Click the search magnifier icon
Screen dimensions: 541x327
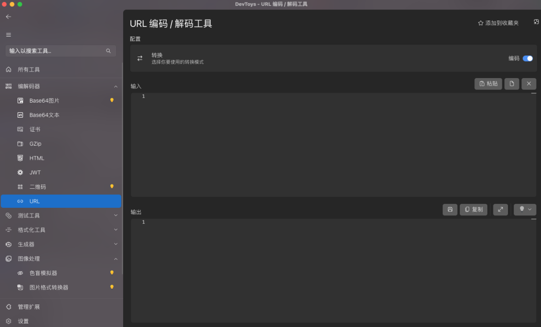coord(108,51)
